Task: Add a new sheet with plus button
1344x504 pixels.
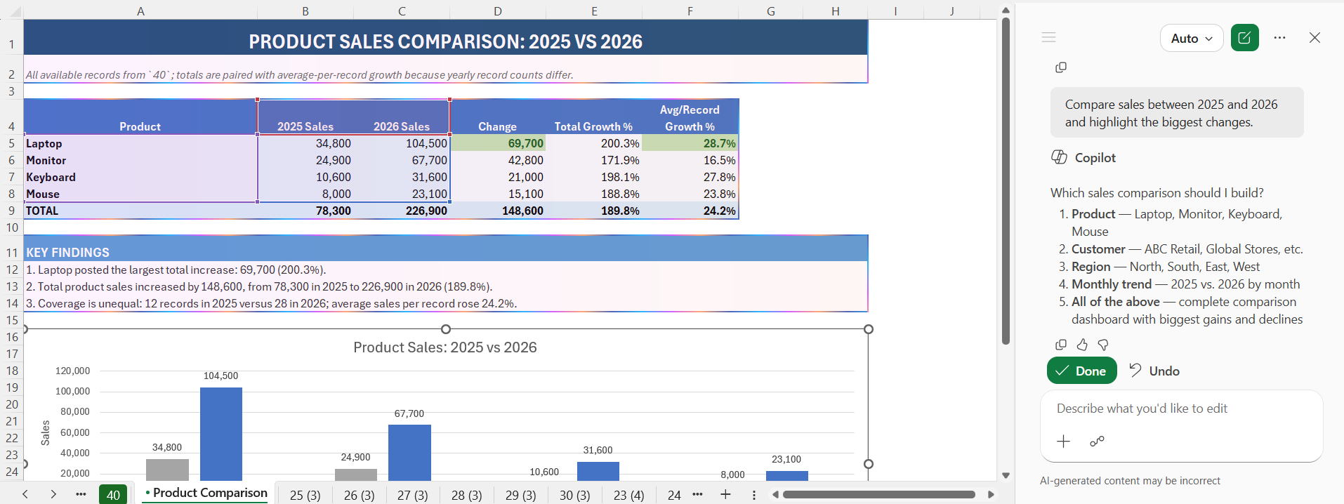Action: [725, 495]
